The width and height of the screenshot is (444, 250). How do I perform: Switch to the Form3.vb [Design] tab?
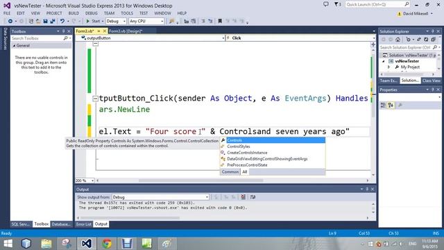[x=125, y=31]
